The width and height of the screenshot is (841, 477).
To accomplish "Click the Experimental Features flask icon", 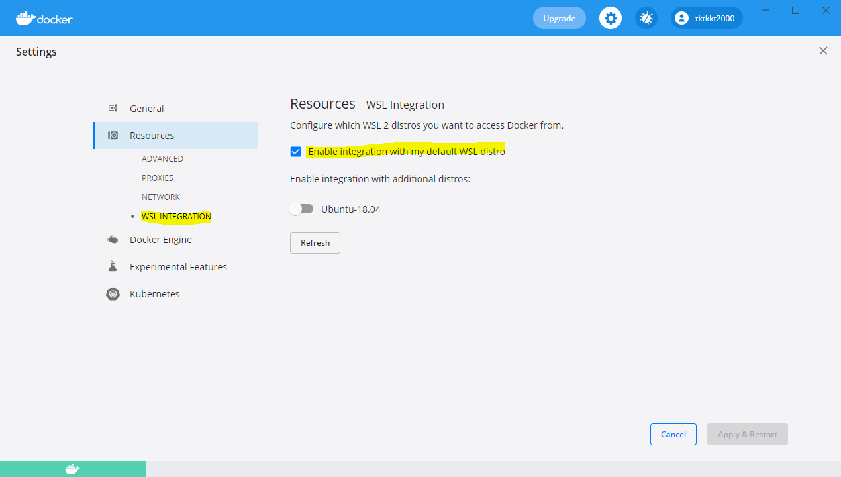I will click(113, 266).
